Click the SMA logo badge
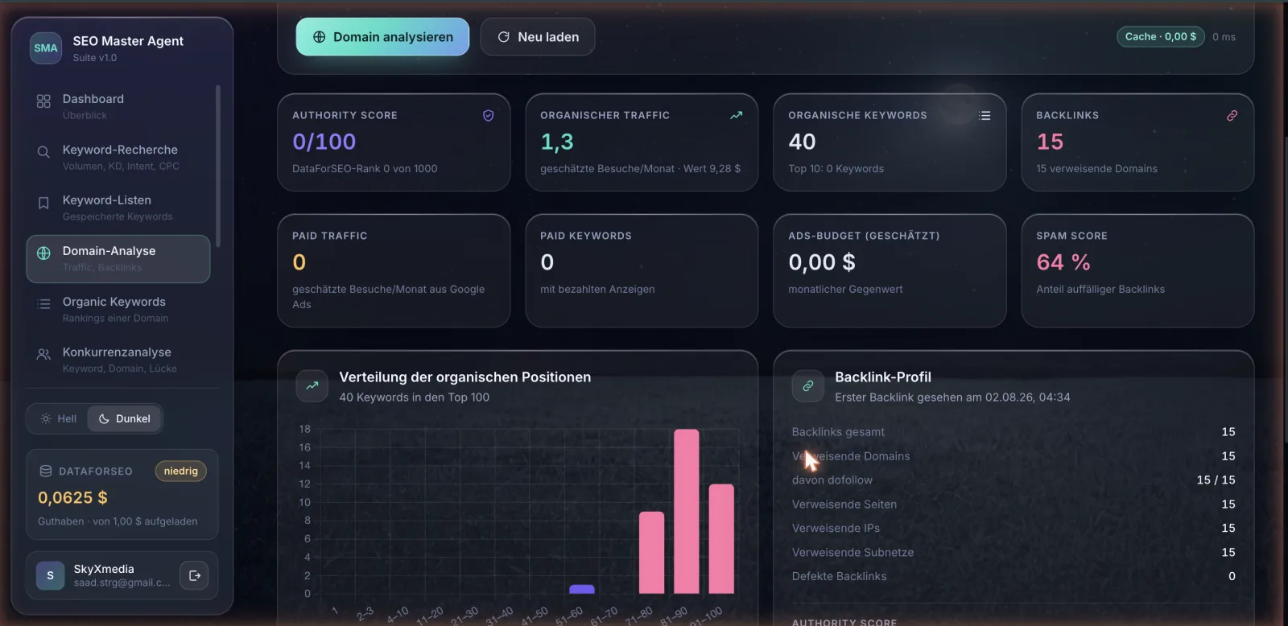 pyautogui.click(x=46, y=48)
